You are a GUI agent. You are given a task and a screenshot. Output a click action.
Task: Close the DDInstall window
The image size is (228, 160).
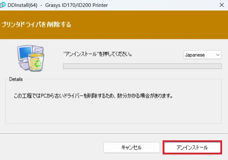pos(222,5)
